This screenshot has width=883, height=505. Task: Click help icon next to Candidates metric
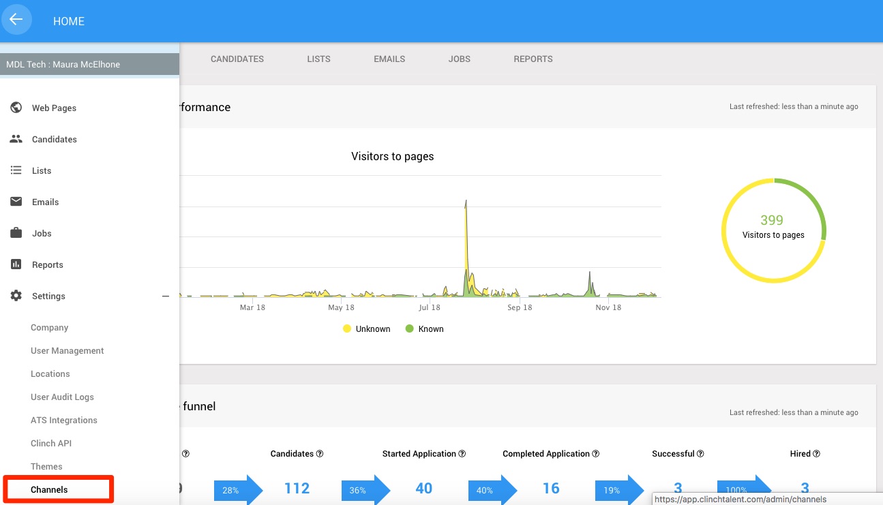320,454
